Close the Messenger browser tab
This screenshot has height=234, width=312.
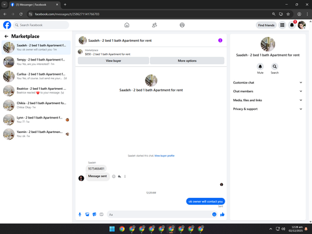57,4
